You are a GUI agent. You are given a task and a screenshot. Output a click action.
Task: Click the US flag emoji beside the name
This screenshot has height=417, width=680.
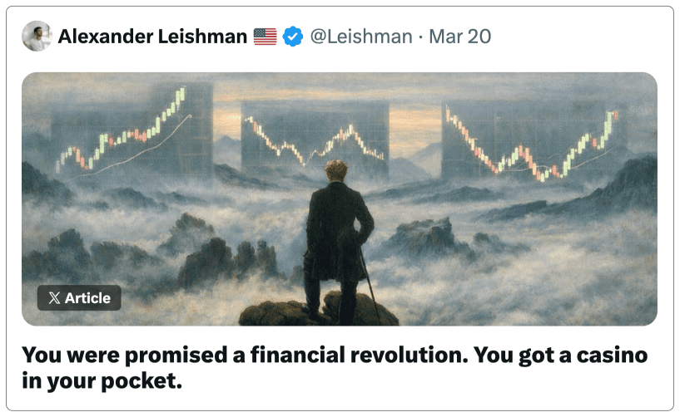click(265, 37)
